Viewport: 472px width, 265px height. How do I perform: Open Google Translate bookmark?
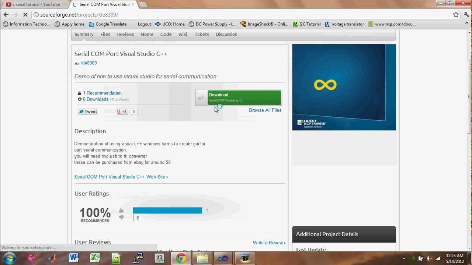pyautogui.click(x=107, y=24)
